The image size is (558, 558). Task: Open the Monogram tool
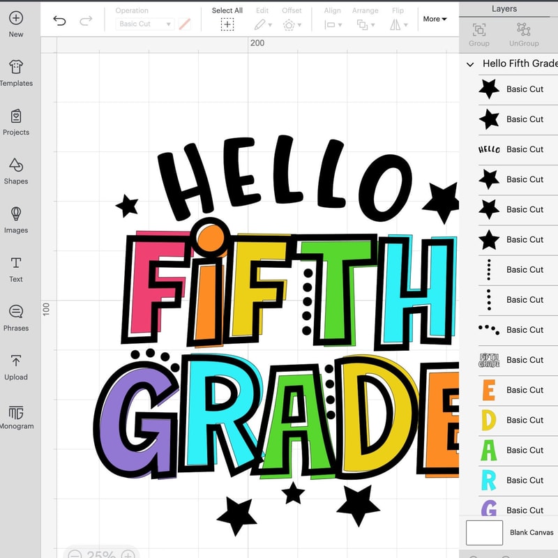coord(16,414)
